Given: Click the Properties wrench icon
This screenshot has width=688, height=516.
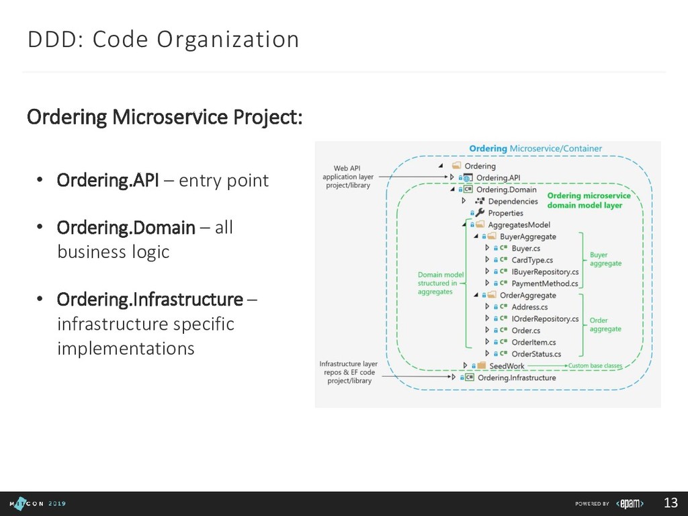Looking at the screenshot, I should (480, 213).
